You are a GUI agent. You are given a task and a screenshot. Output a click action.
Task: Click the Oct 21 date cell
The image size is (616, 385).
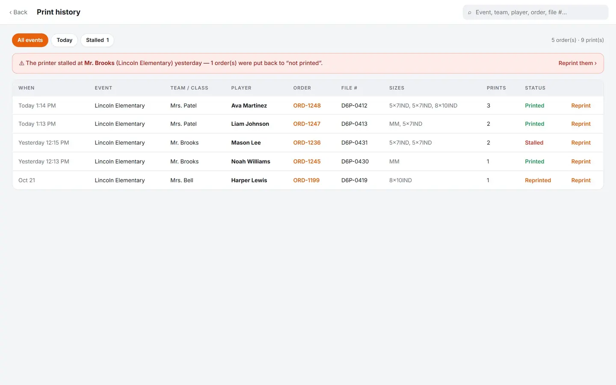click(27, 181)
